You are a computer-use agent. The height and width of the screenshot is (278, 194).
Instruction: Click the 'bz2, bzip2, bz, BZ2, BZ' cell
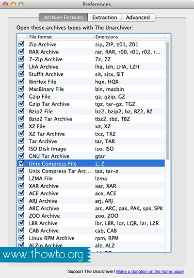tap(124, 111)
